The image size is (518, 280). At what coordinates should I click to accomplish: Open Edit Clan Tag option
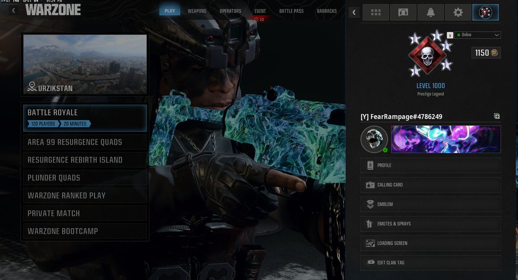point(430,262)
